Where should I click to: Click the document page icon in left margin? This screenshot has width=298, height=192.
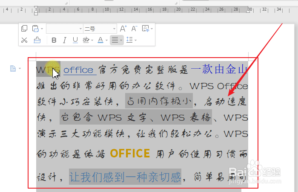(13, 68)
